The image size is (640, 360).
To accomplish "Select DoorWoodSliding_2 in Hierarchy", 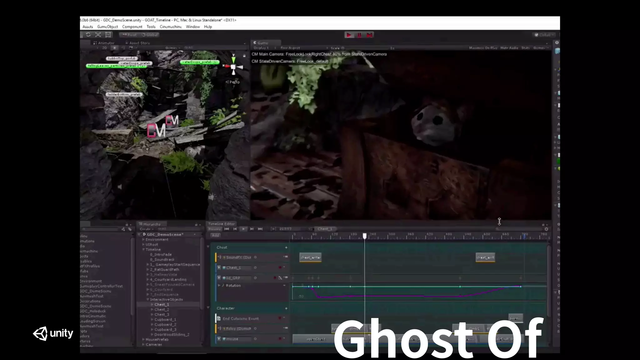I will coord(172,334).
